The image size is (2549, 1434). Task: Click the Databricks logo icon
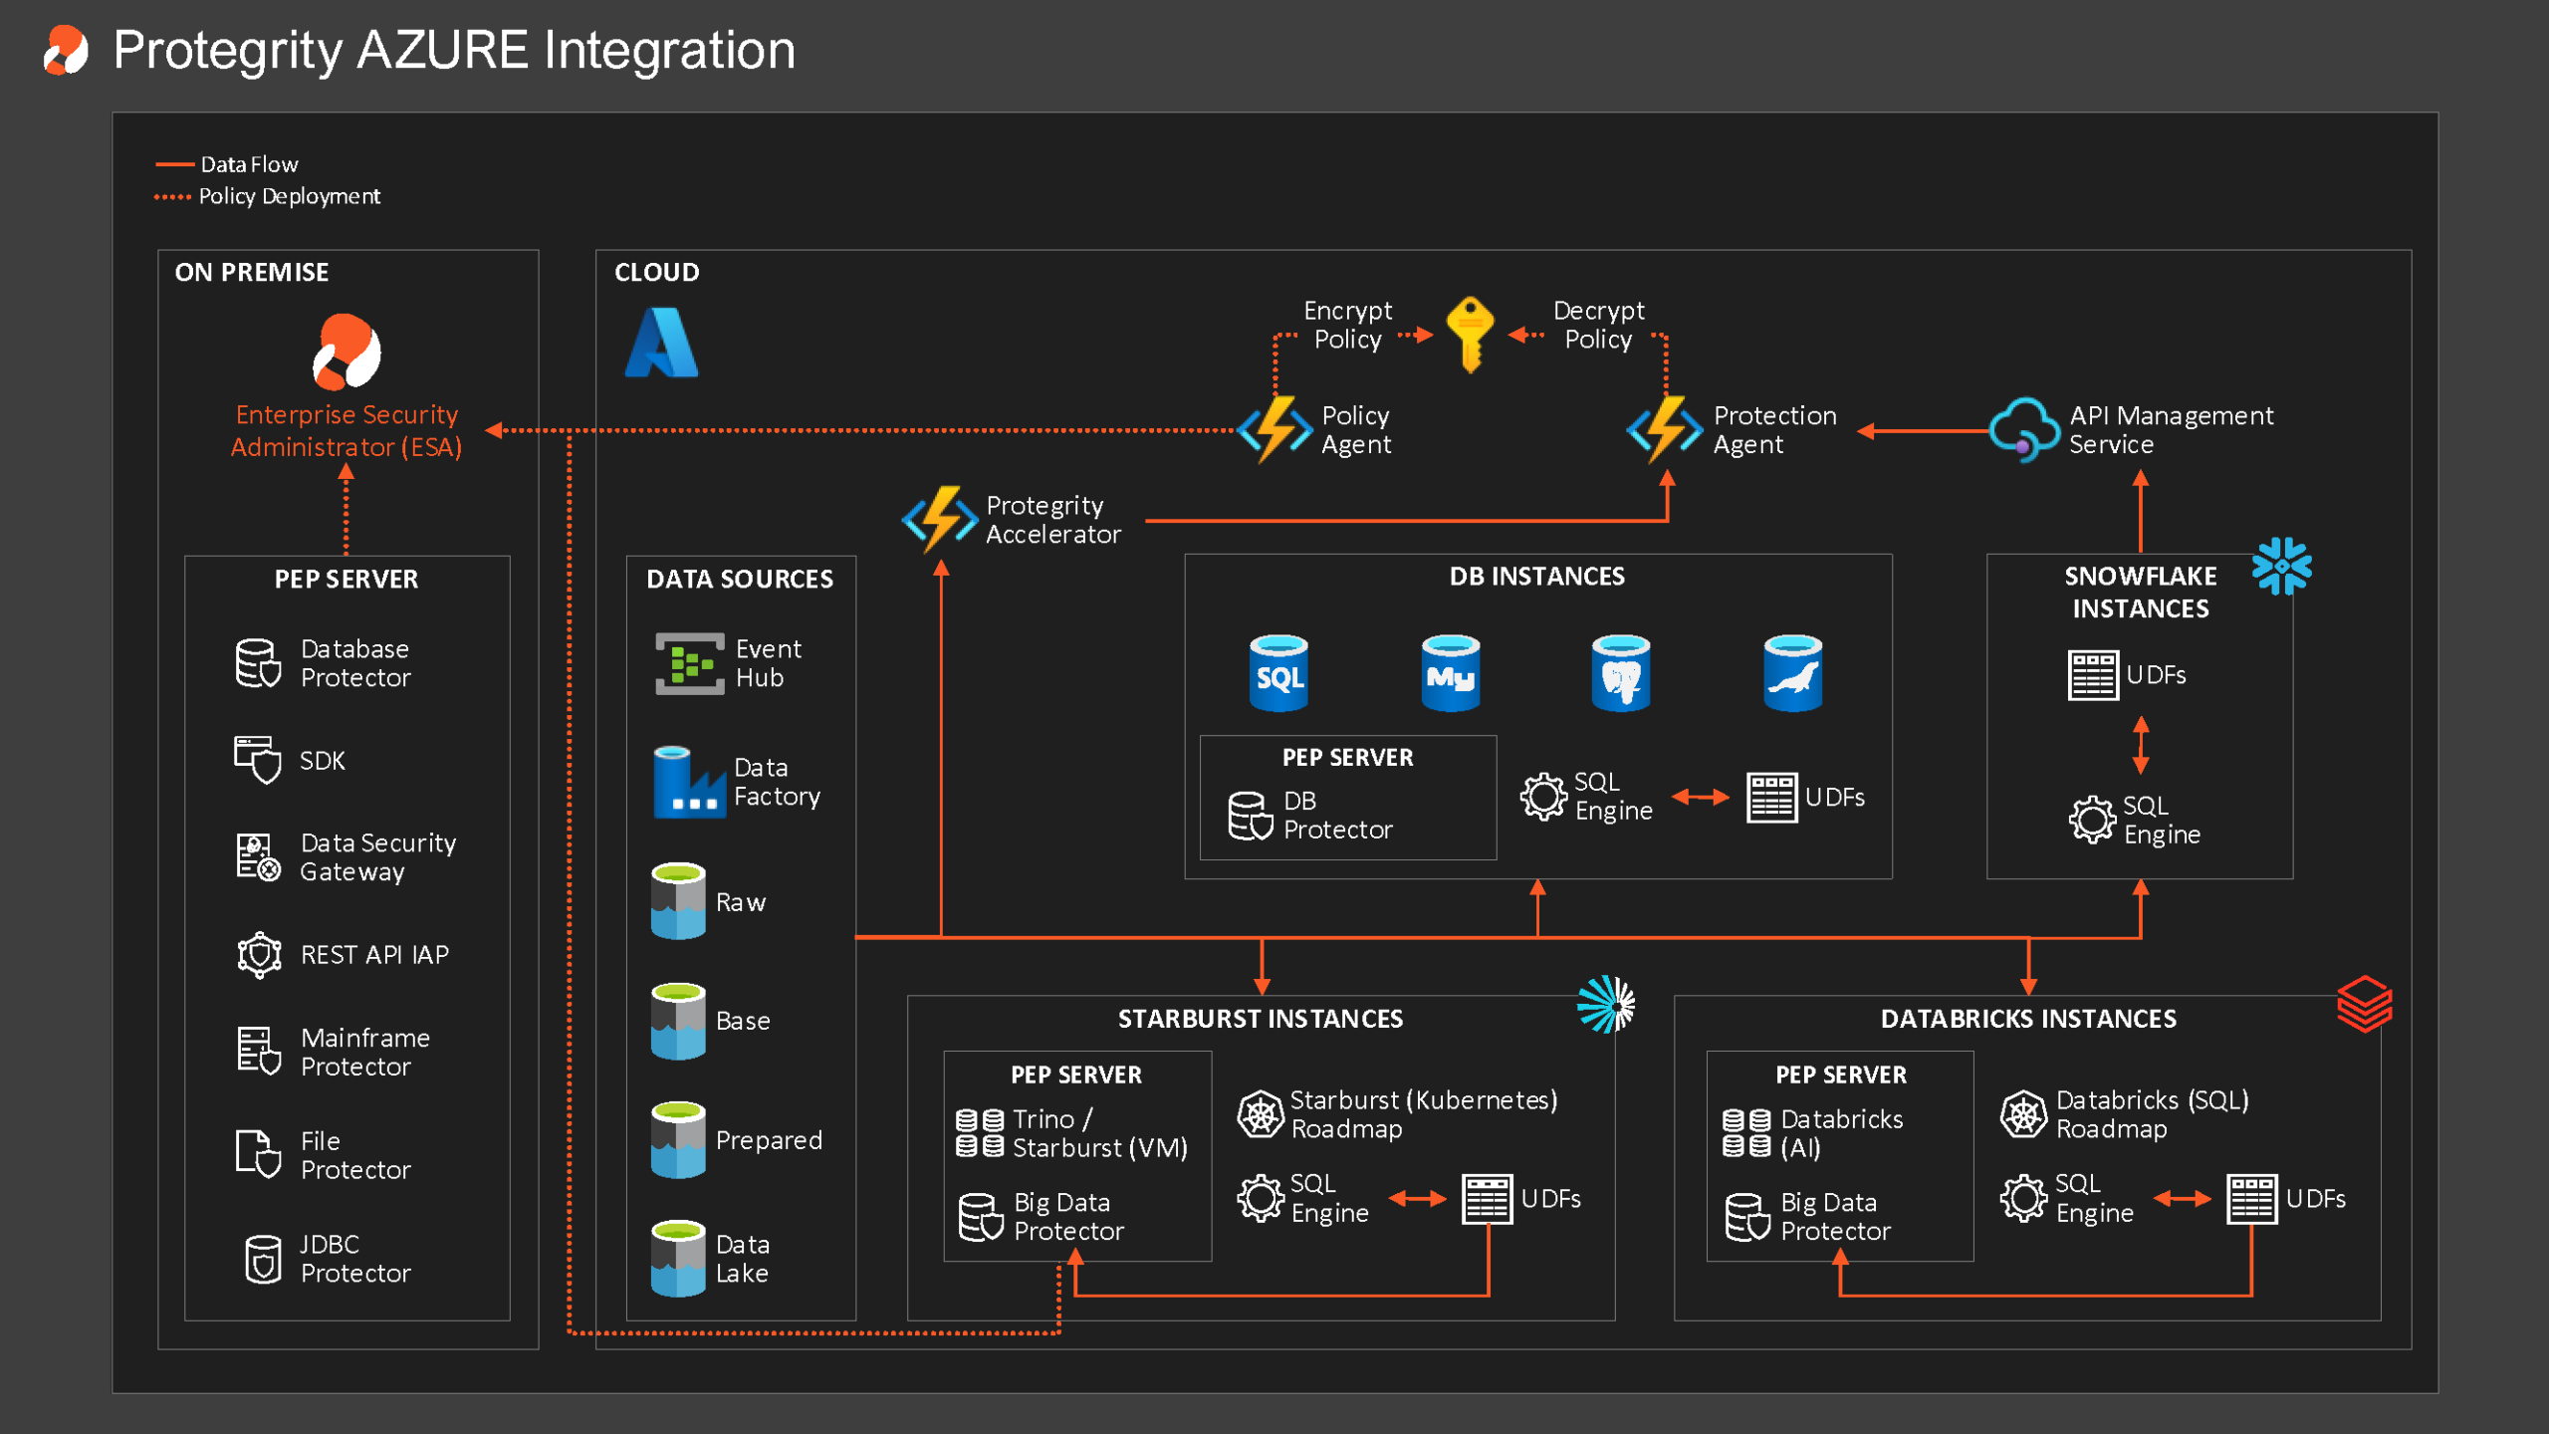(2364, 1004)
